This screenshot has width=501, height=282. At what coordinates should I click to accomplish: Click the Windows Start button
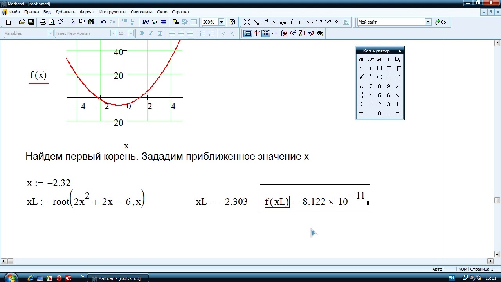[11, 278]
